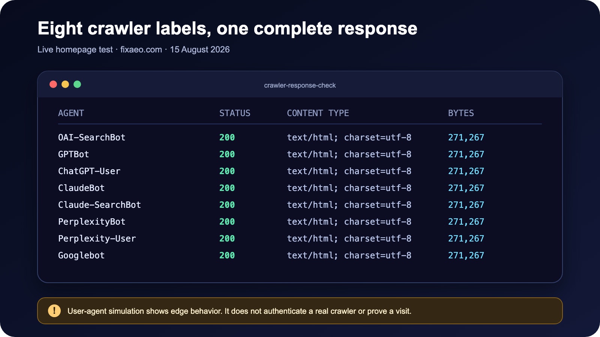Click the BYTES column header
The image size is (600, 337).
pyautogui.click(x=461, y=113)
